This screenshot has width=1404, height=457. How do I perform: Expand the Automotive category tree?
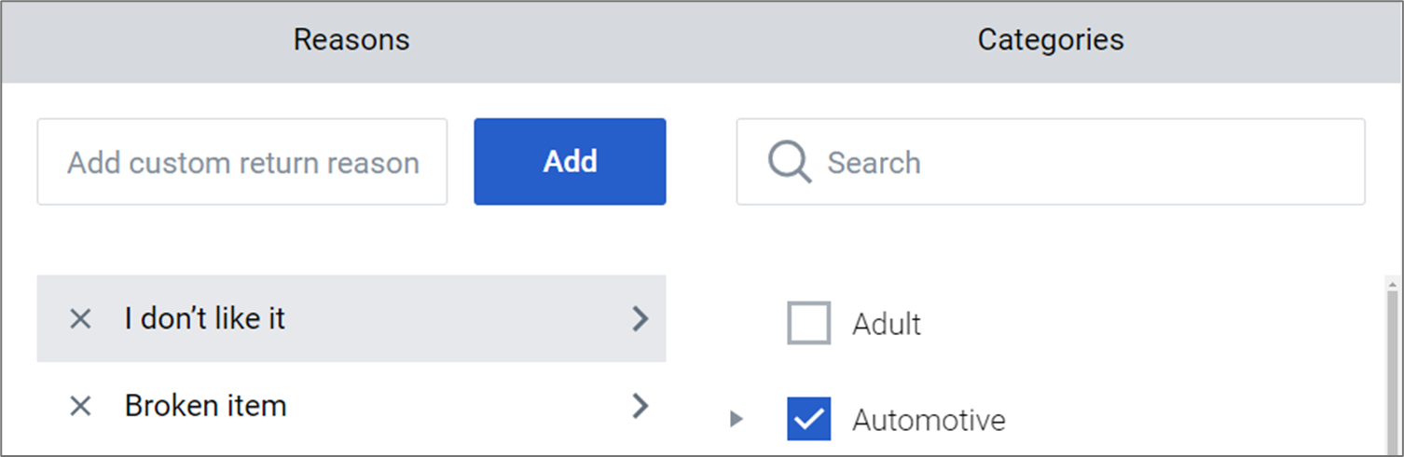click(x=736, y=420)
